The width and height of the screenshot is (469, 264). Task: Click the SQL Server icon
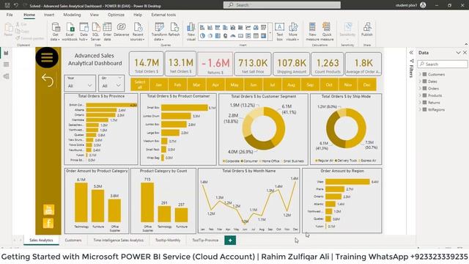pyautogui.click(x=95, y=31)
